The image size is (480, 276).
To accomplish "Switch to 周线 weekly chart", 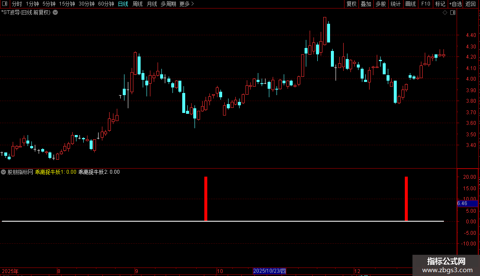I will coord(138,4).
